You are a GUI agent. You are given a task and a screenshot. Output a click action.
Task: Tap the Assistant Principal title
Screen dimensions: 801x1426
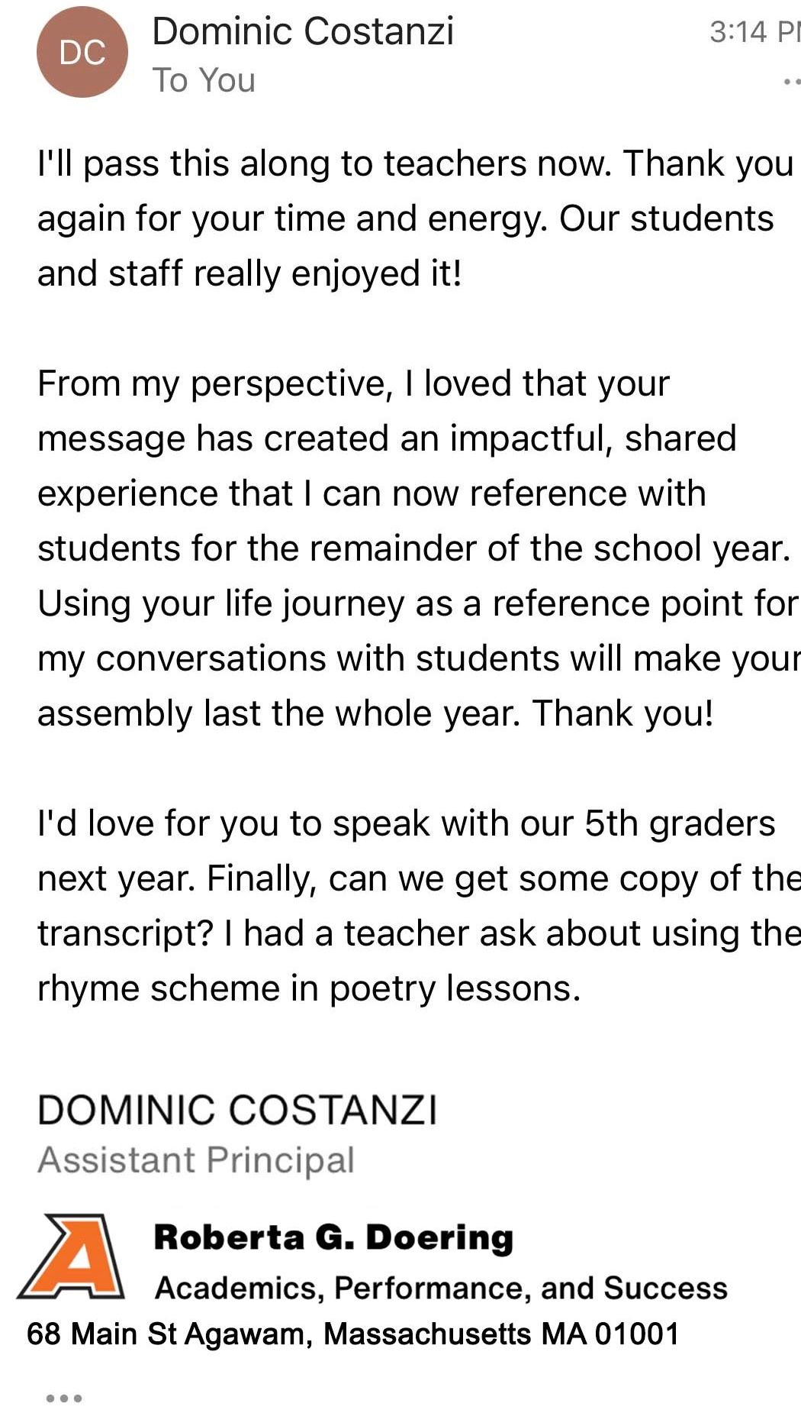196,1160
